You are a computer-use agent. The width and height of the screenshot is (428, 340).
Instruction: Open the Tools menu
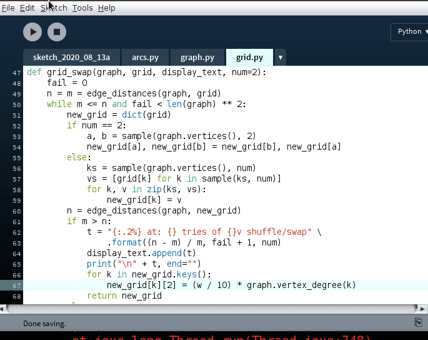click(82, 8)
